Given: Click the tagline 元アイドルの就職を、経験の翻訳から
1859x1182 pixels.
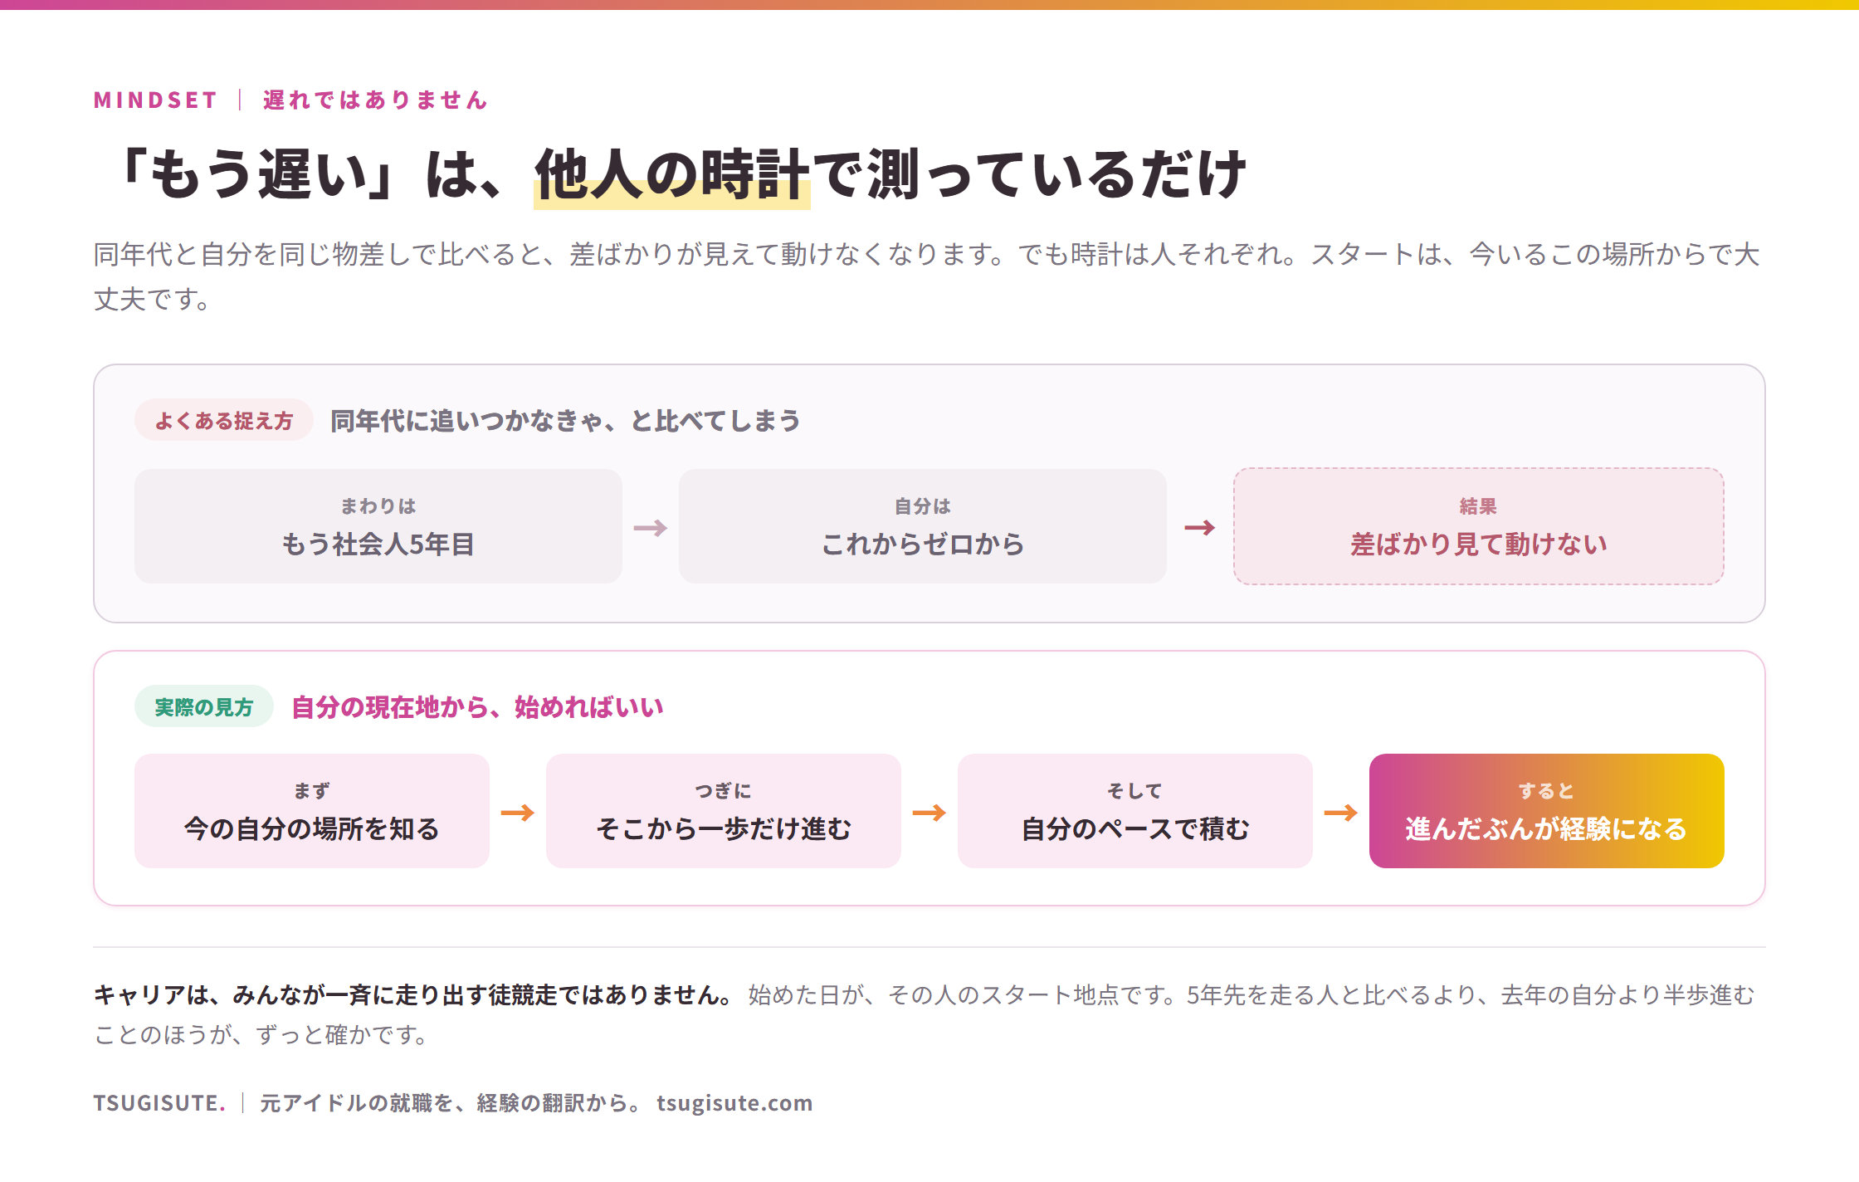Looking at the screenshot, I should (450, 1102).
